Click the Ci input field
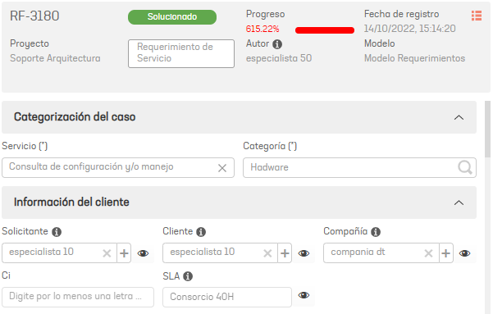This screenshot has height=314, width=493. 78,297
